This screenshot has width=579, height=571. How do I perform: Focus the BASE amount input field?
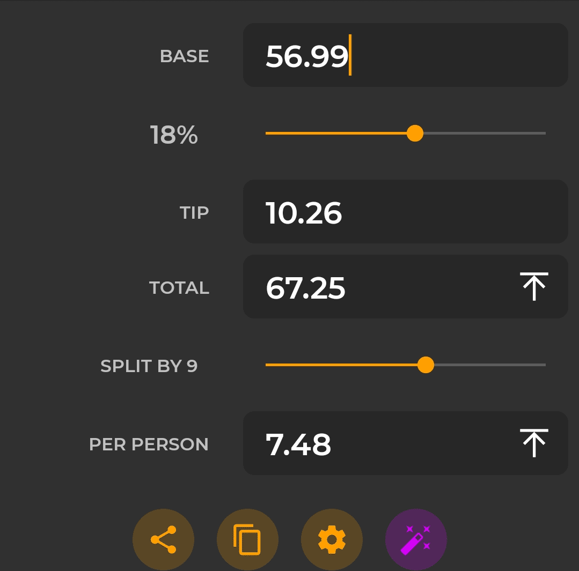point(405,55)
